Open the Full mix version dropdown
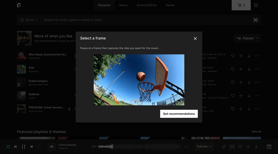This screenshot has height=154, width=278. [204, 147]
